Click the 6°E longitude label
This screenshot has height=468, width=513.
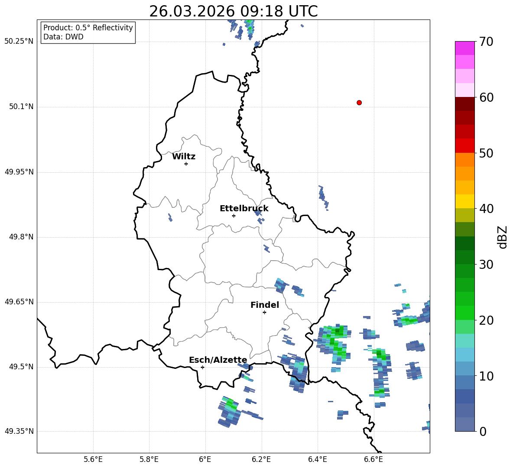pos(205,459)
